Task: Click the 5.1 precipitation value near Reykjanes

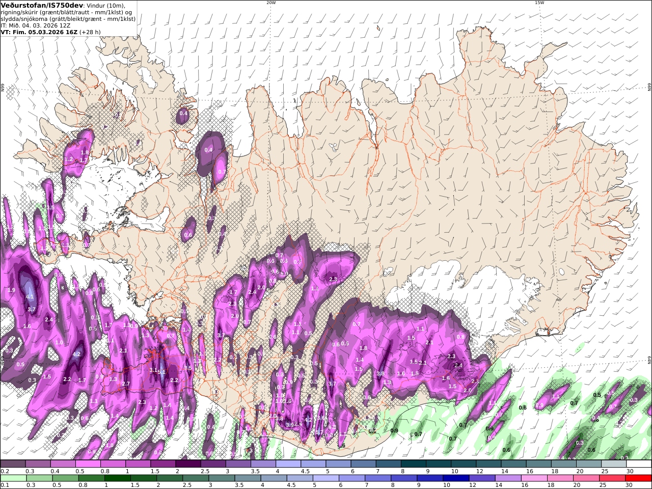Action: tap(162, 372)
